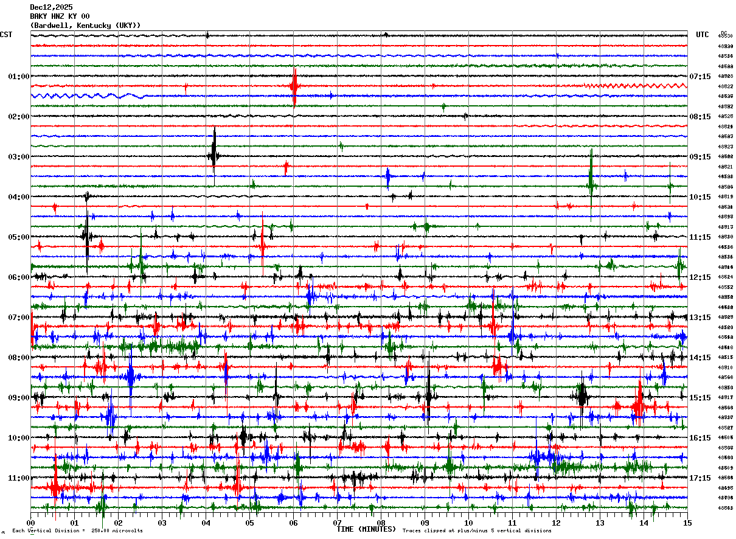Select the 02:00 CST row label
The width and height of the screenshot is (736, 539).
19,117
